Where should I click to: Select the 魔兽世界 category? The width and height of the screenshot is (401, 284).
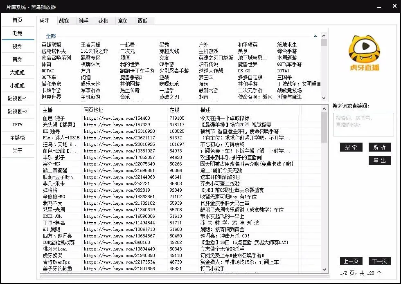(x=248, y=64)
